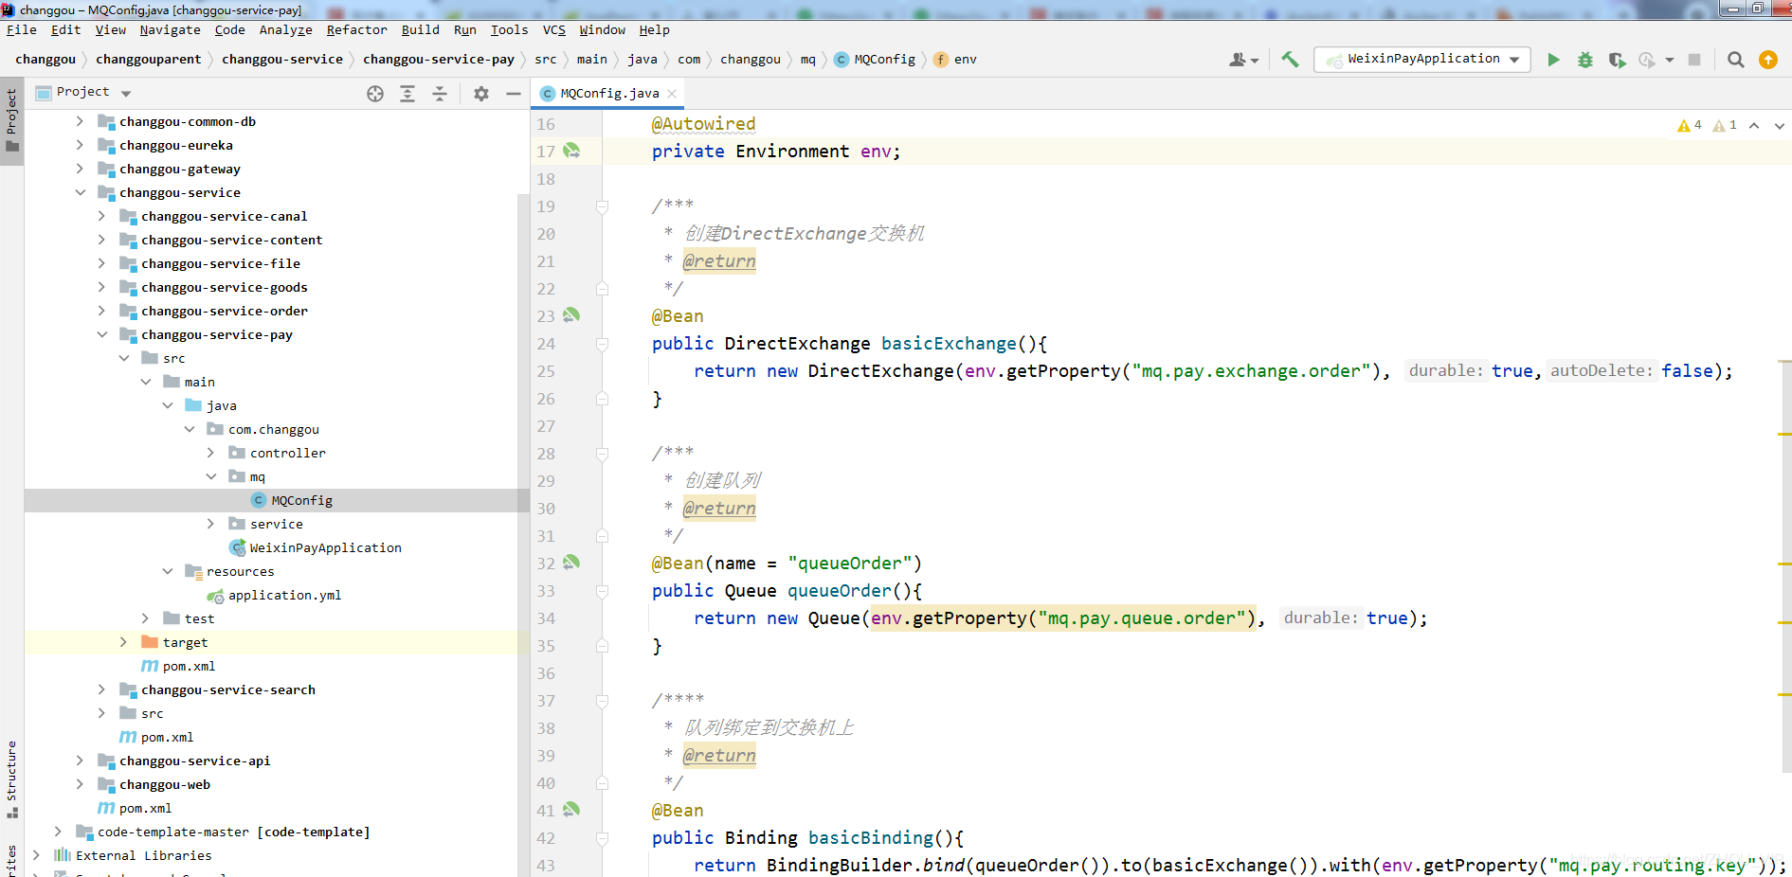Click the orange update notification icon
1792x877 pixels.
tap(1768, 60)
